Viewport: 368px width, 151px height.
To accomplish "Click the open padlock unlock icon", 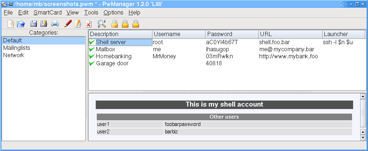I will click(x=136, y=24).
